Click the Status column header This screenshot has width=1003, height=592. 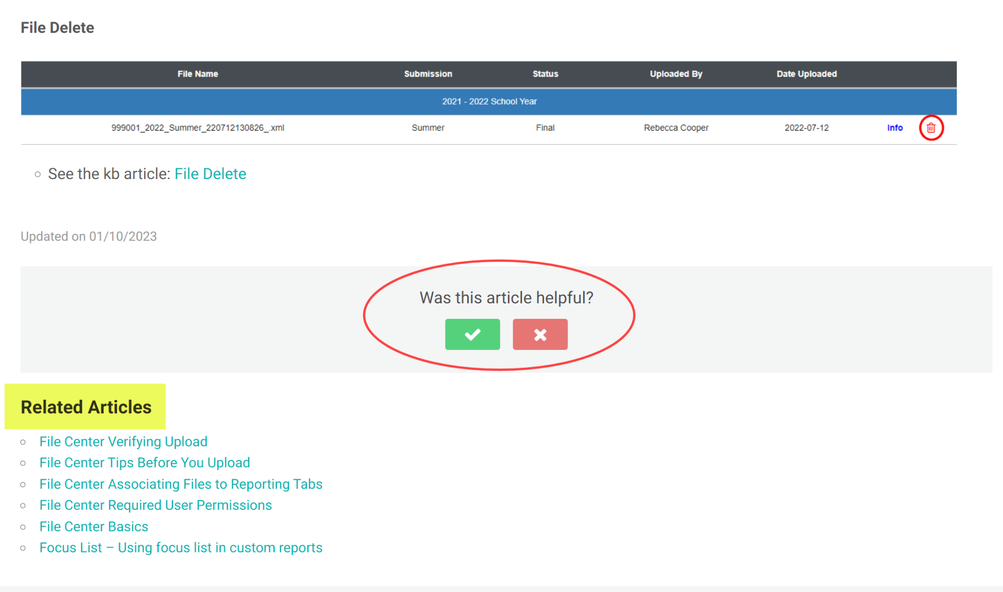pos(545,74)
